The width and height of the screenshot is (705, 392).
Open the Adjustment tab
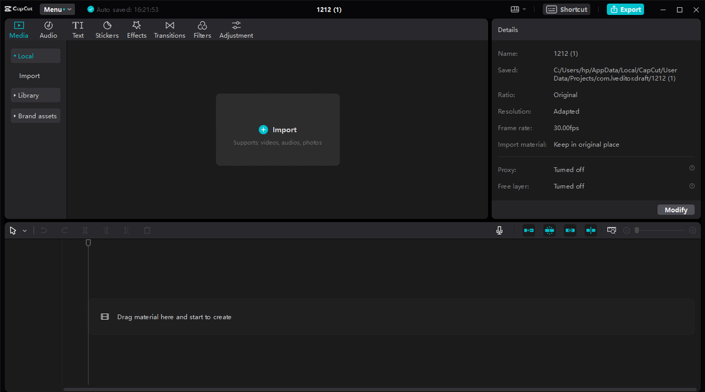point(236,30)
